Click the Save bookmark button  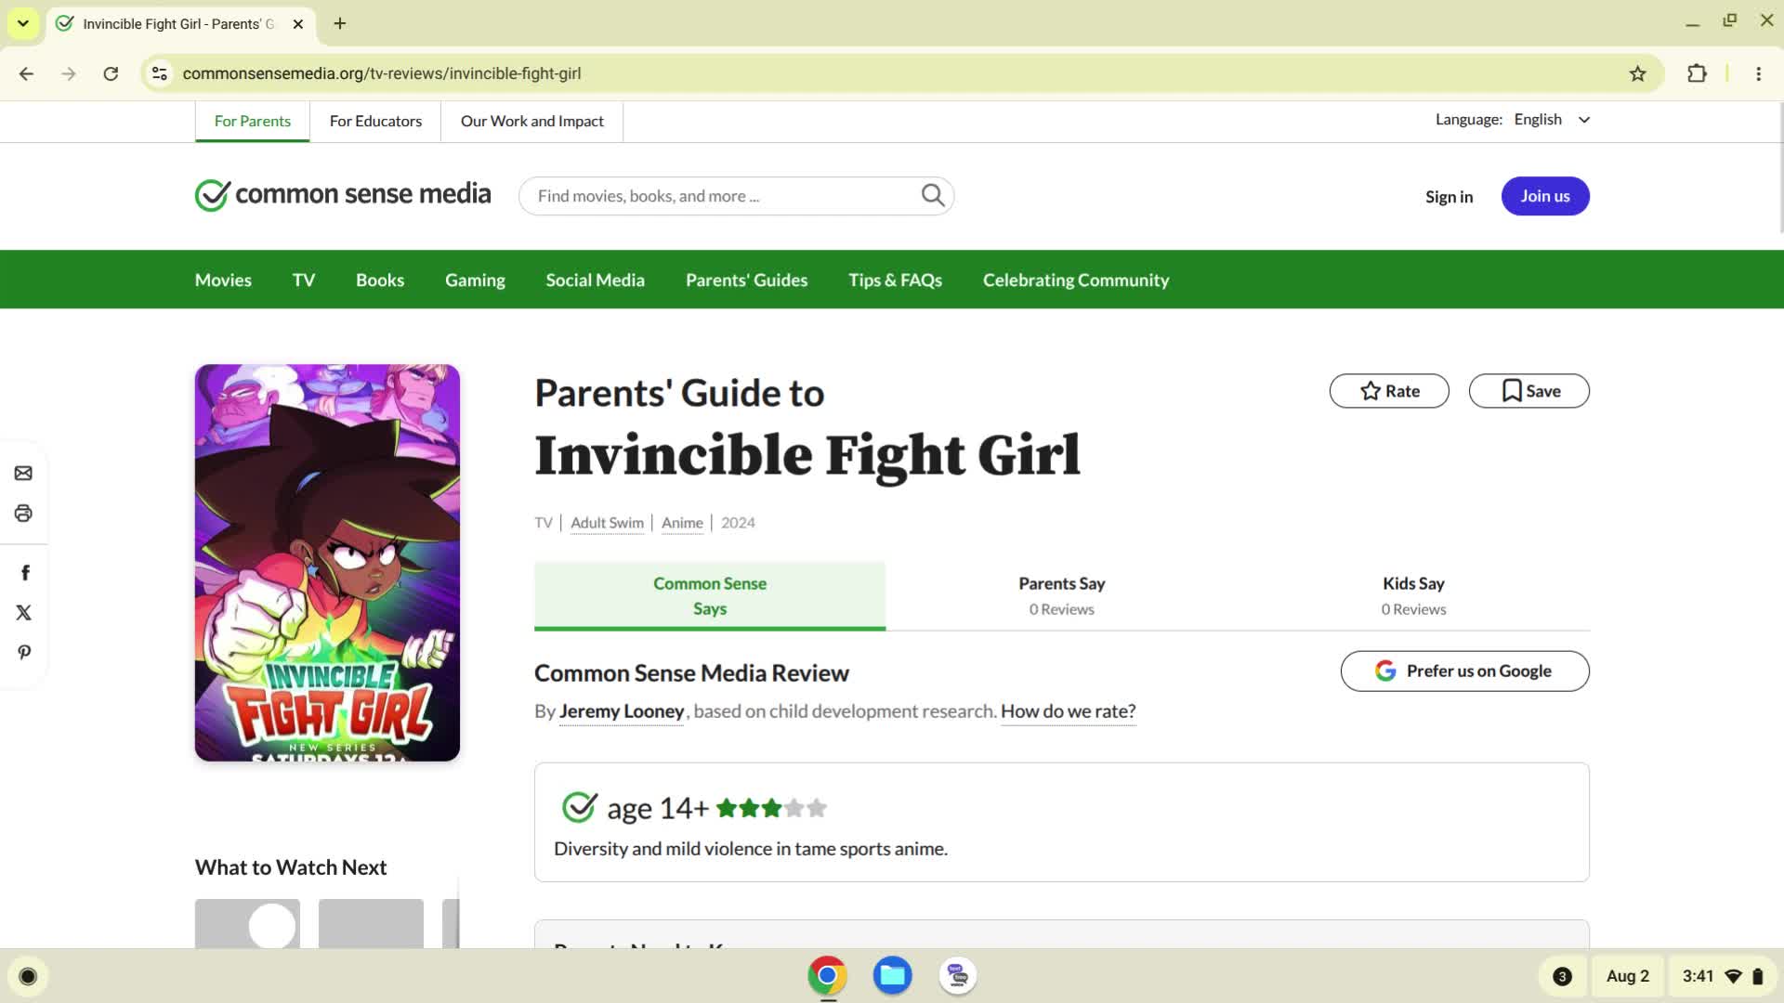[1528, 391]
